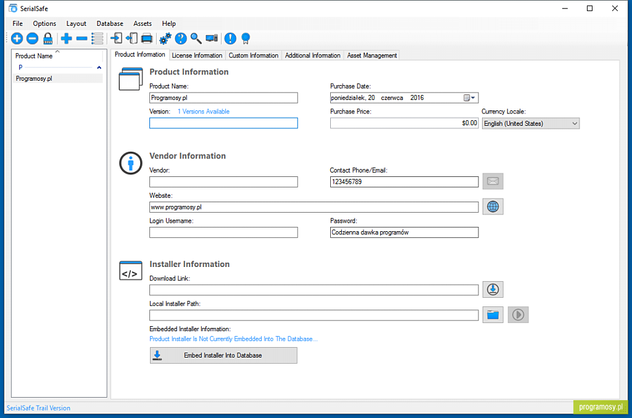
Task: Click the export arrow-out-of-door icon
Action: click(131, 39)
